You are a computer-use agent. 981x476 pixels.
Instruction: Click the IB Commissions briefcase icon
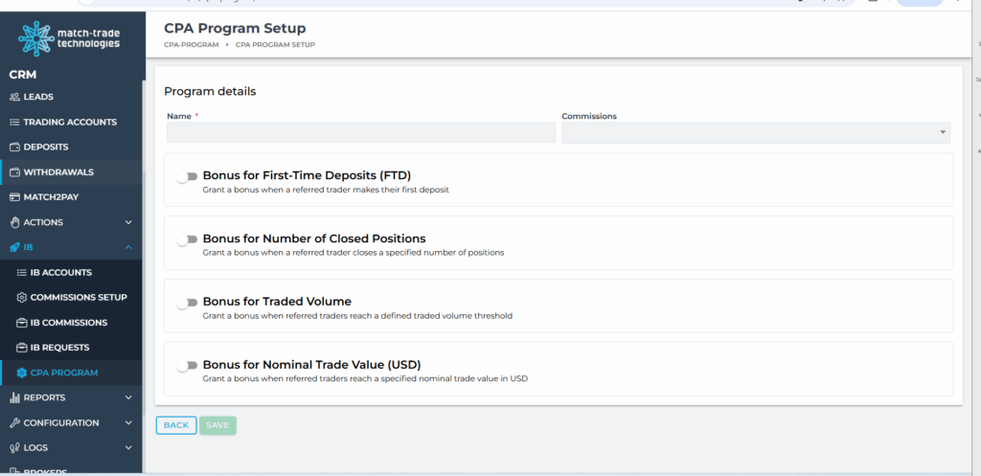pos(22,323)
